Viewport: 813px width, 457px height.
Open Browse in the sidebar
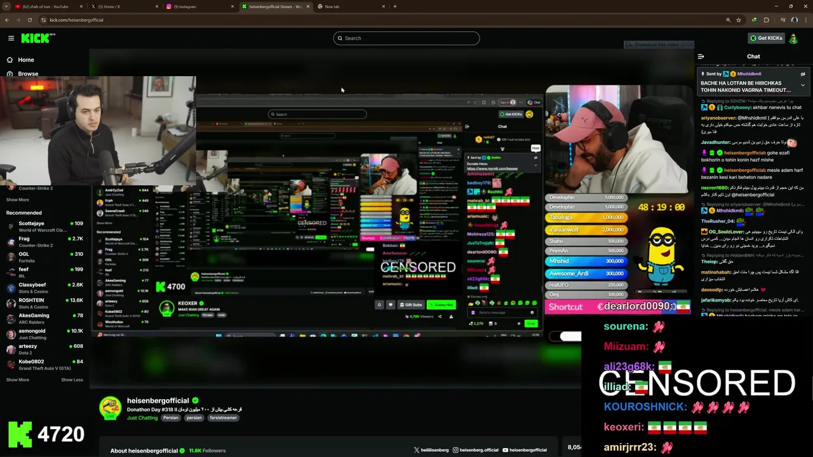(22, 74)
